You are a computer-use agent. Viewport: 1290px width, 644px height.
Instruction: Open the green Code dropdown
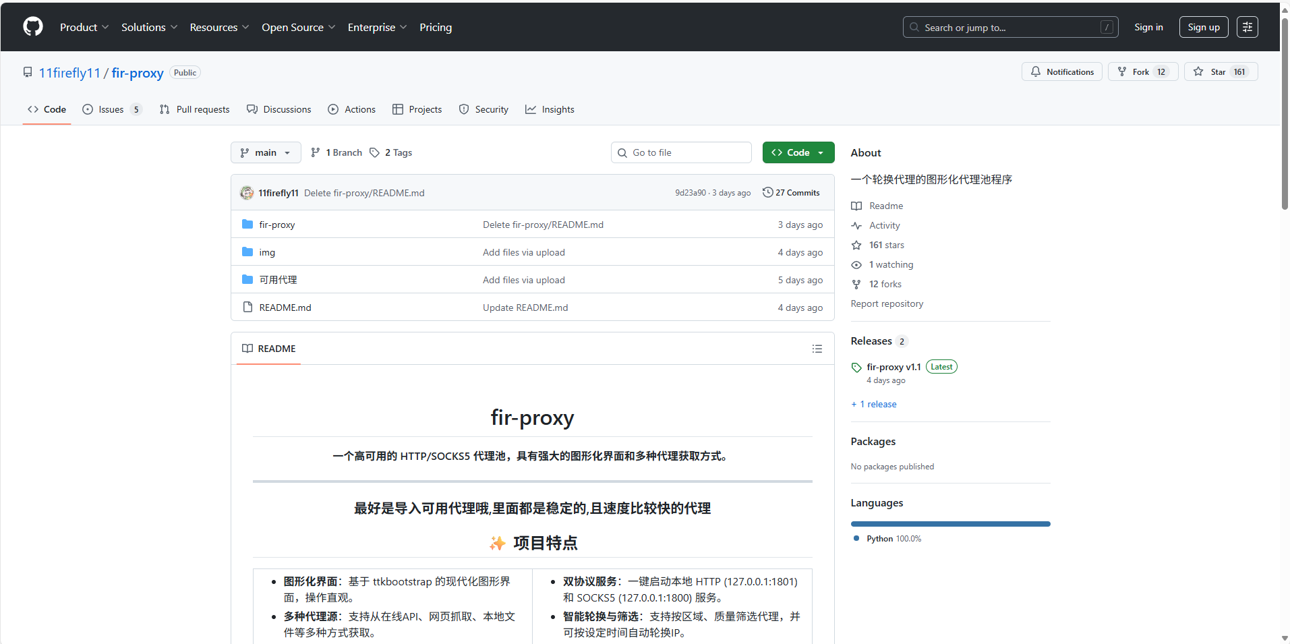click(x=798, y=152)
